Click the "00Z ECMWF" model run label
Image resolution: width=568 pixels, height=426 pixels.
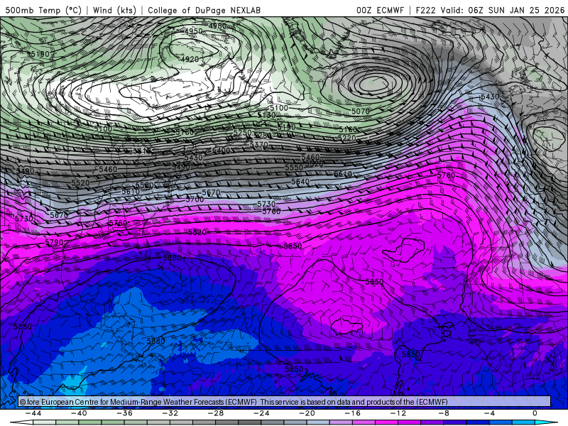[x=380, y=10]
